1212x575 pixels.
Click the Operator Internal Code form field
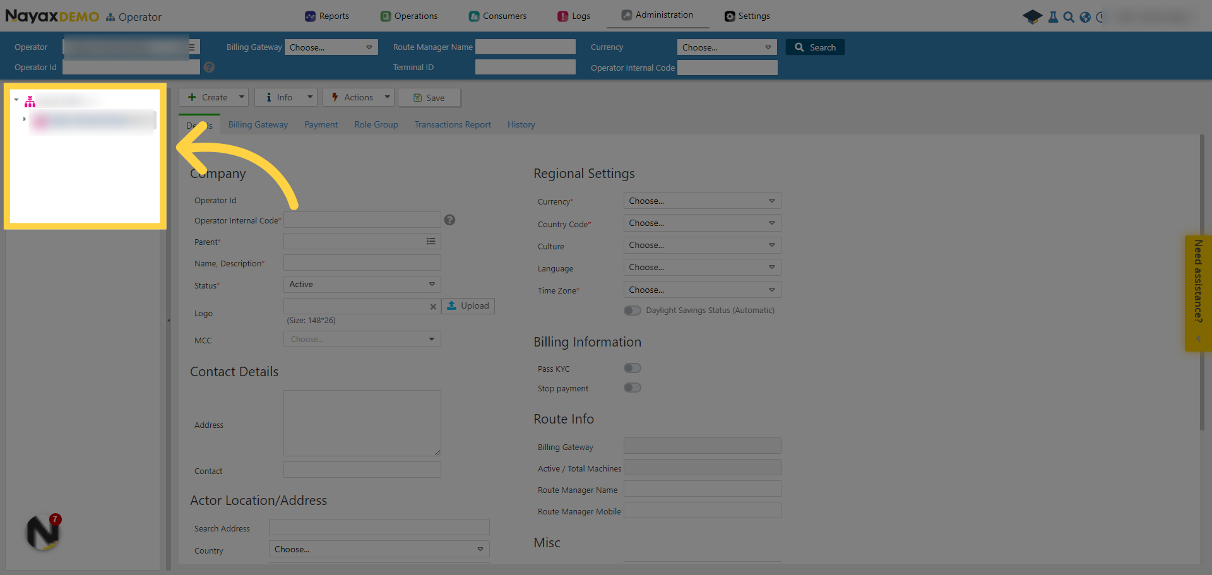tap(362, 220)
